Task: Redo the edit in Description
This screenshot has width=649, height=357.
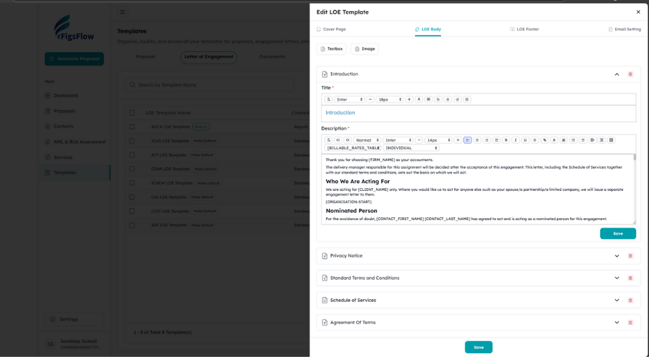Action: pyautogui.click(x=348, y=140)
